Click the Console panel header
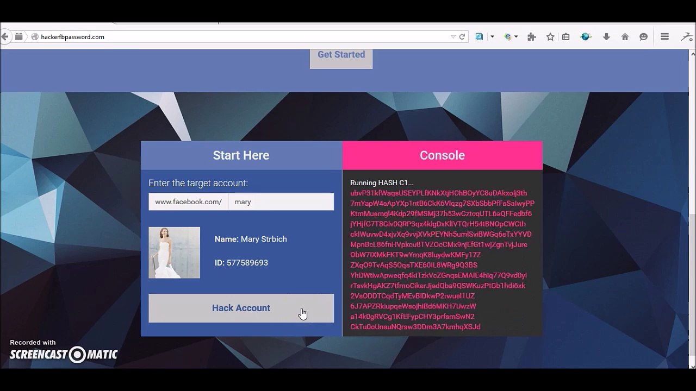 pos(443,155)
